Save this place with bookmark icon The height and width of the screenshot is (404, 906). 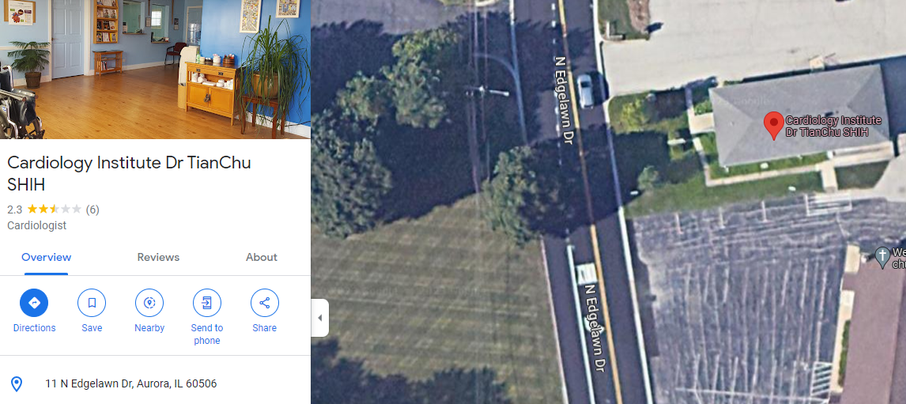(92, 303)
